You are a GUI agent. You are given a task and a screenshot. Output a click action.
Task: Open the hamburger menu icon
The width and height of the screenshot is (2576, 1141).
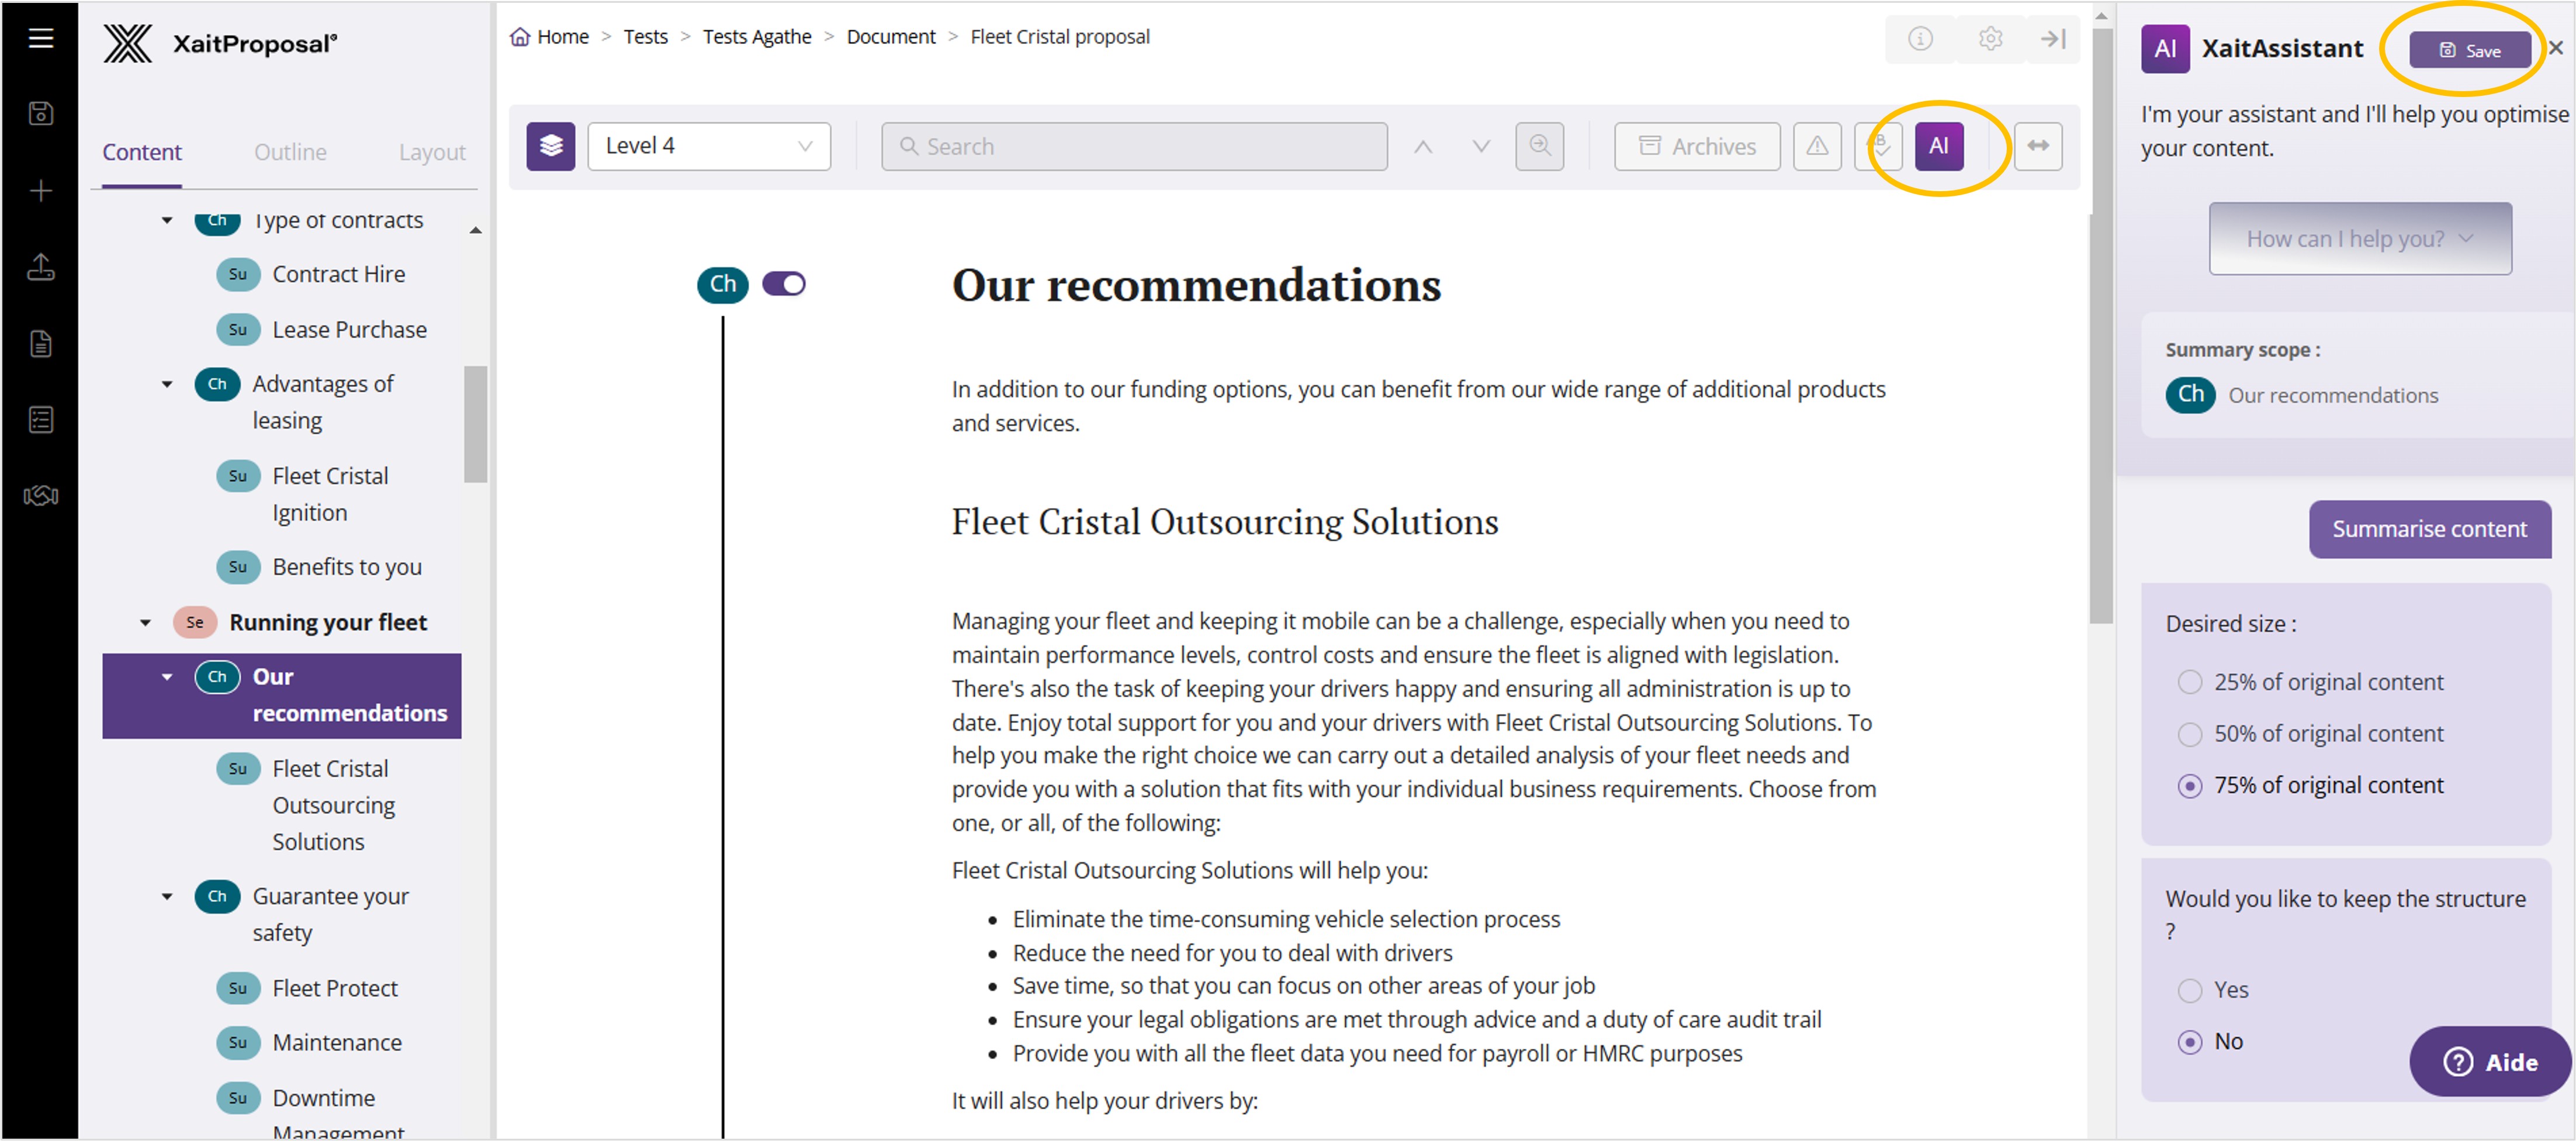tap(40, 38)
